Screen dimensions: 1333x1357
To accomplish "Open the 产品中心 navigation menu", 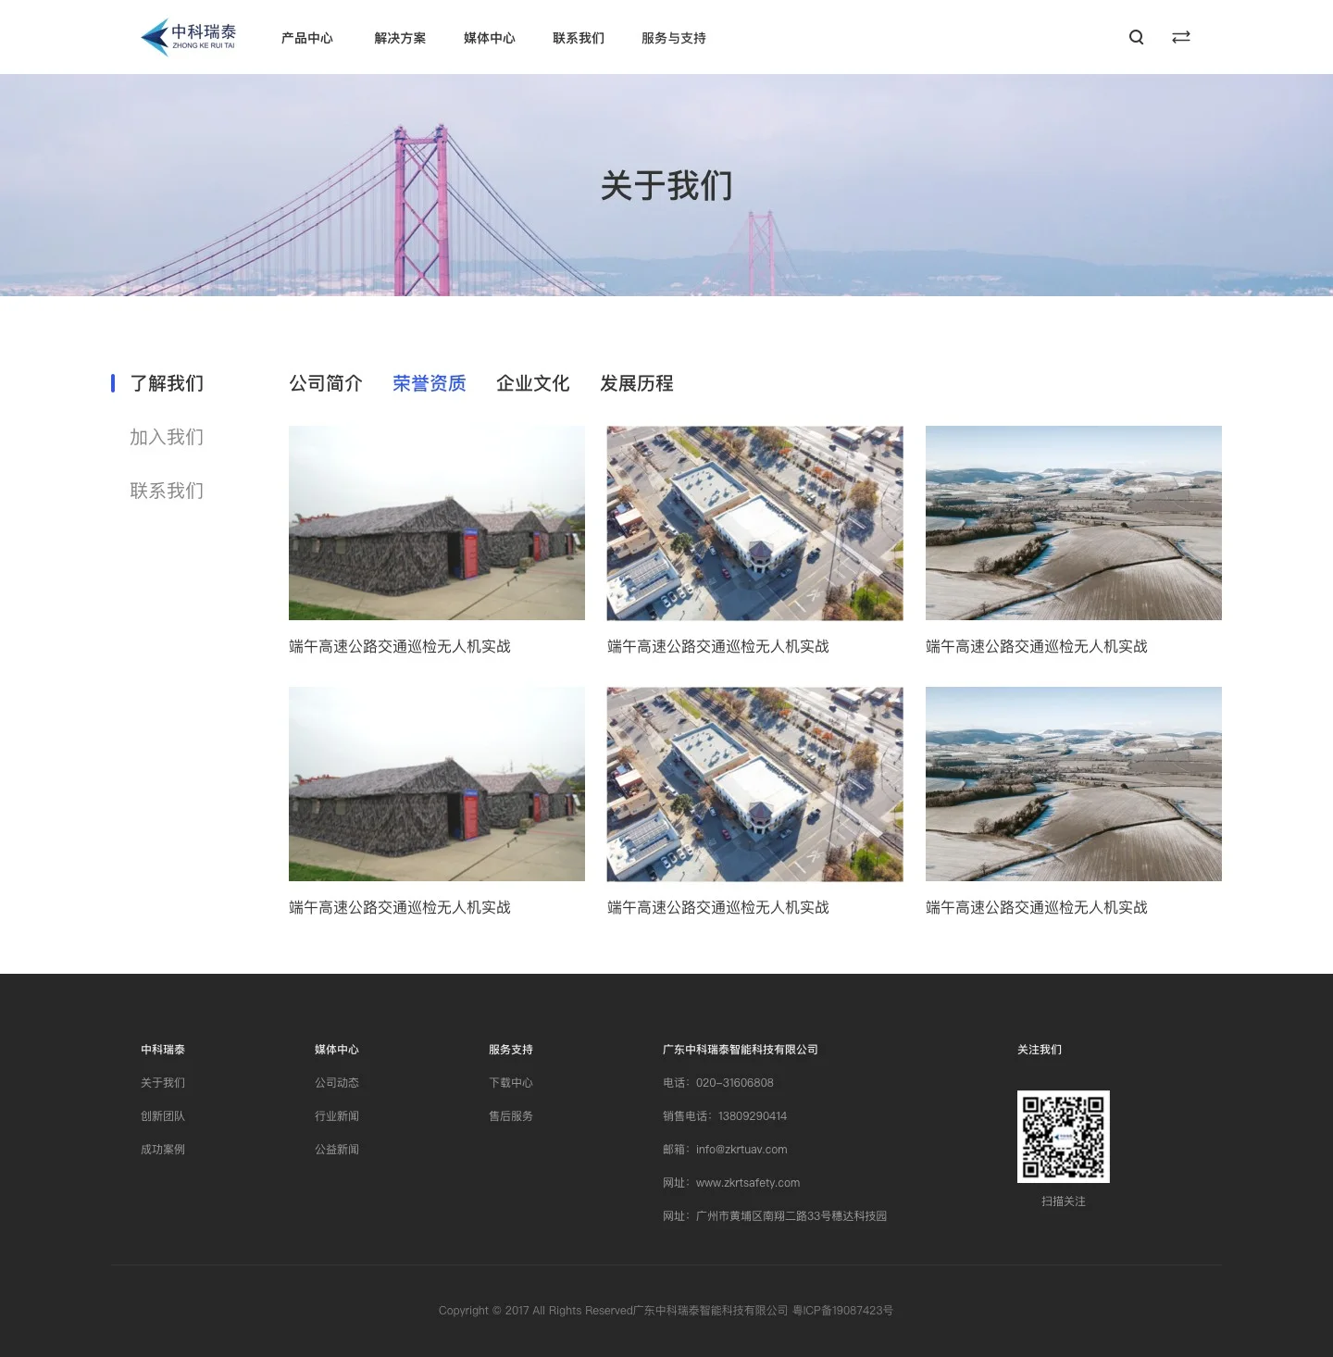I will coord(307,38).
